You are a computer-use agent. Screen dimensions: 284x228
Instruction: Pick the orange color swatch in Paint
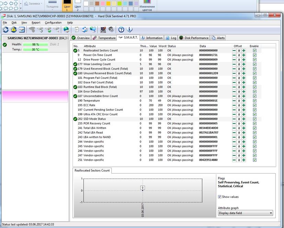point(109,4)
